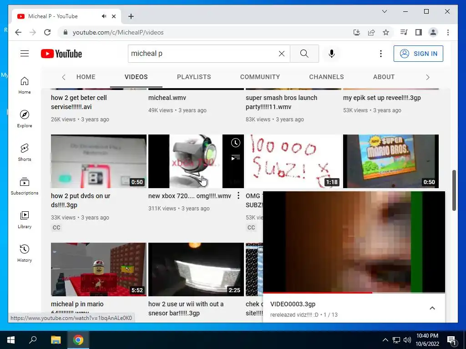Show earlier channel tabs with left chevron

pos(64,77)
